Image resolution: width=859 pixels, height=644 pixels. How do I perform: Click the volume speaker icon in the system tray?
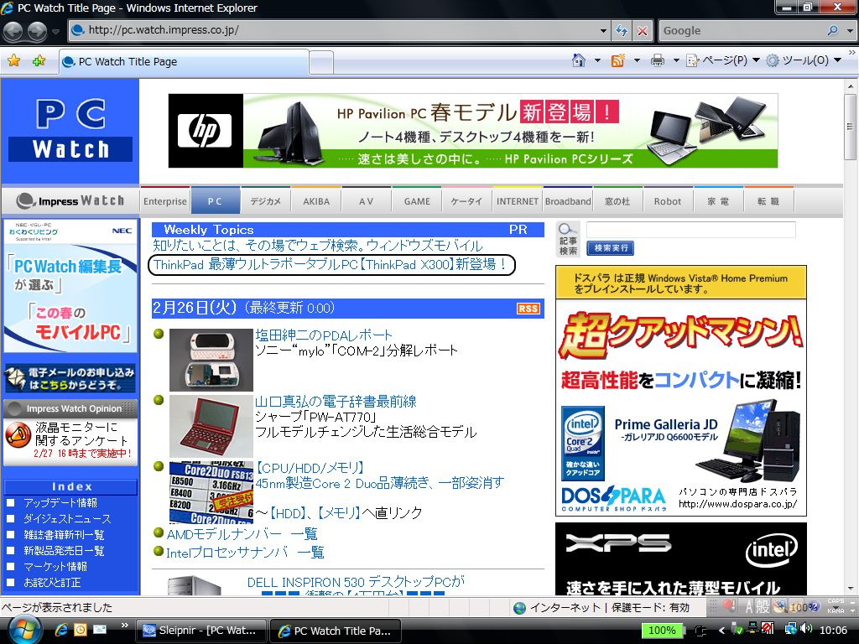point(806,630)
